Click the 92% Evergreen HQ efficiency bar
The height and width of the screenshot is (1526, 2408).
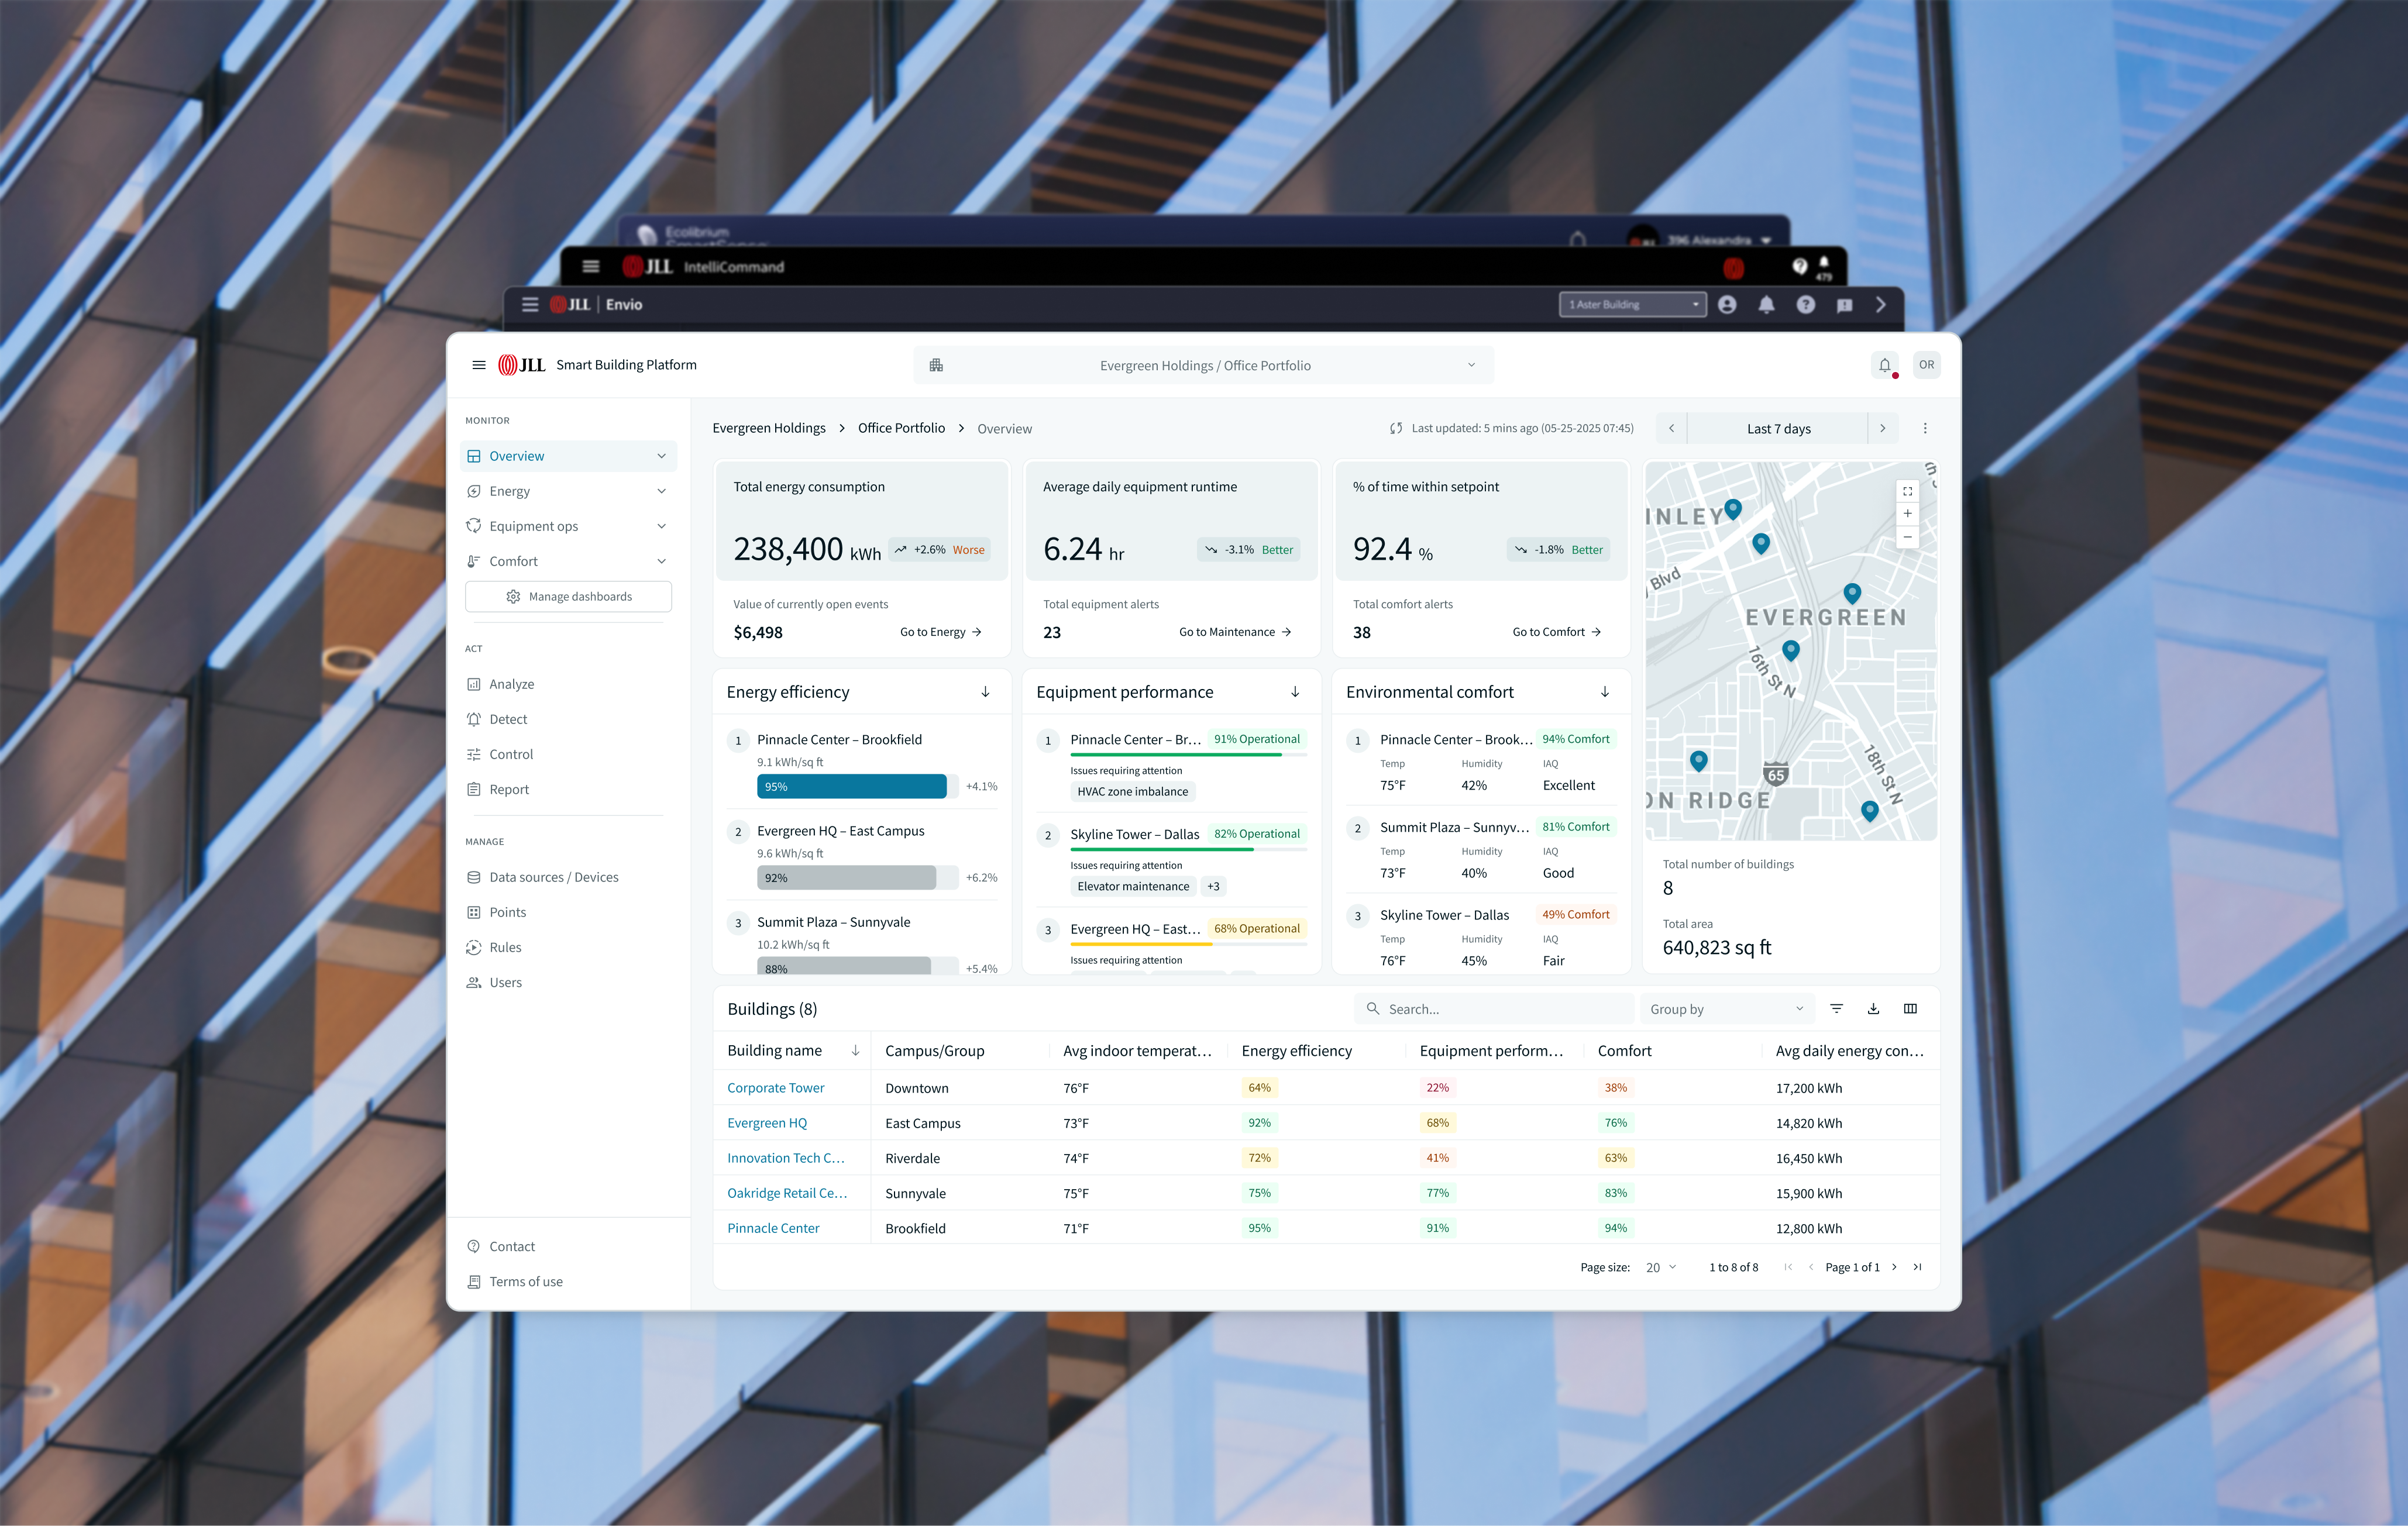coord(846,878)
